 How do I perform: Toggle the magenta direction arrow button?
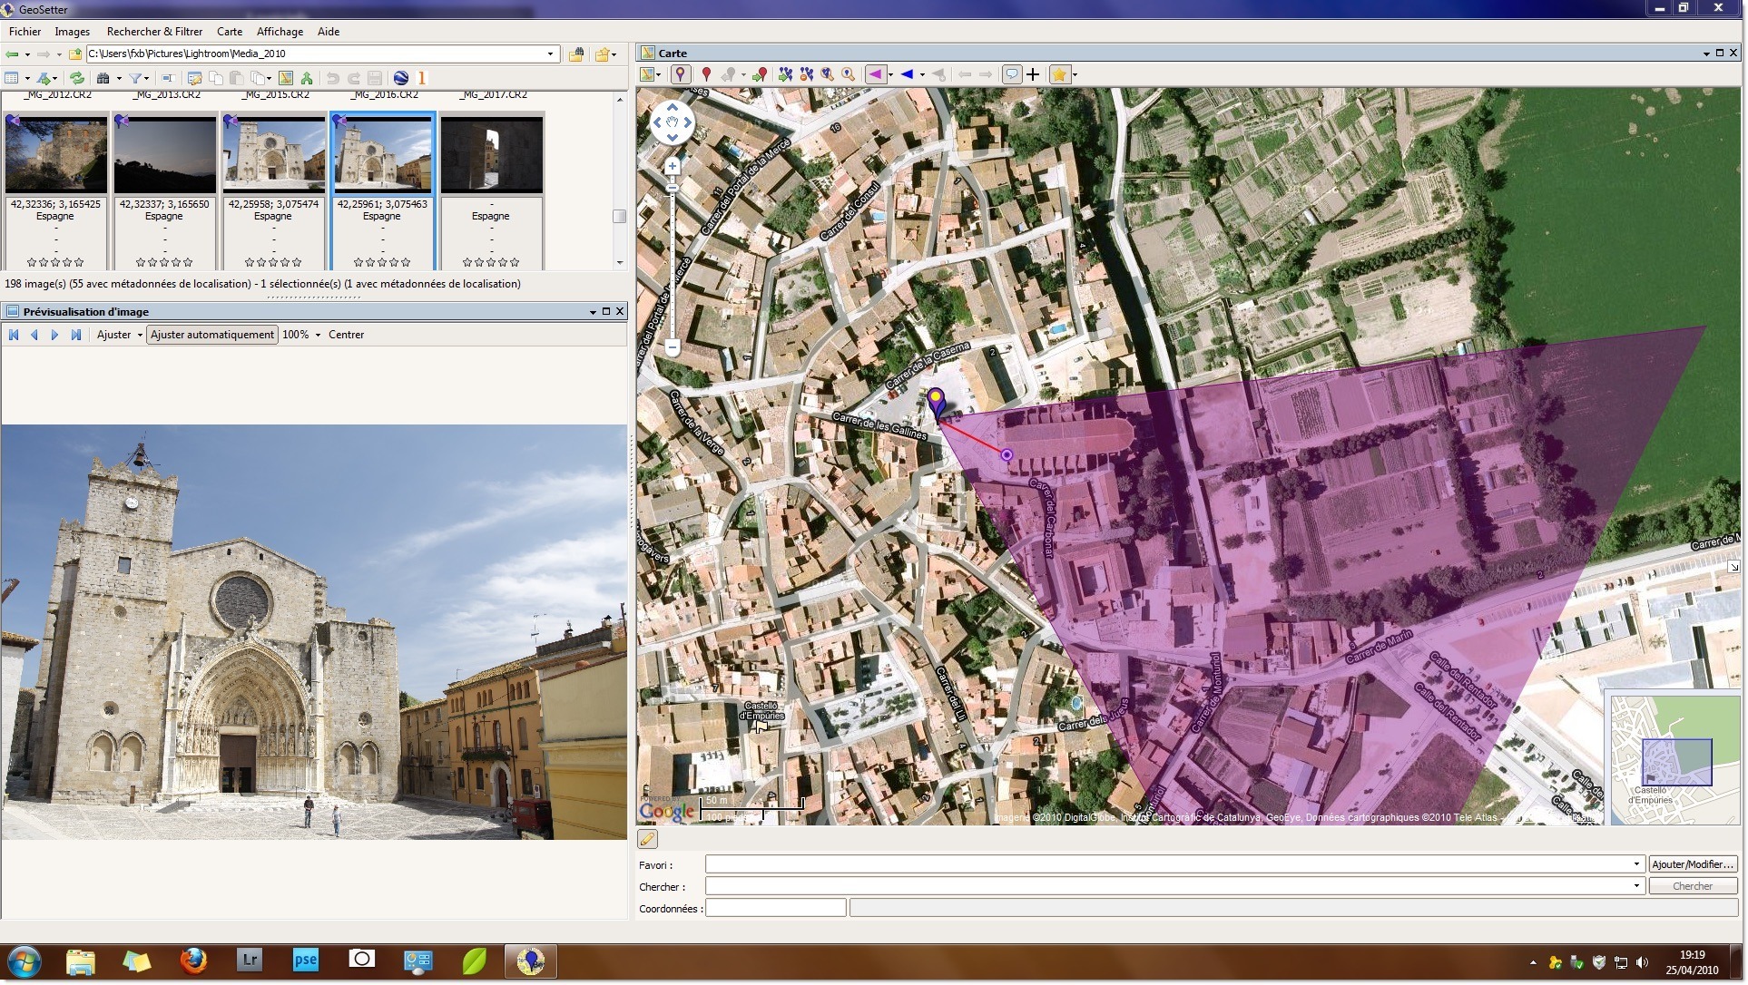point(875,74)
